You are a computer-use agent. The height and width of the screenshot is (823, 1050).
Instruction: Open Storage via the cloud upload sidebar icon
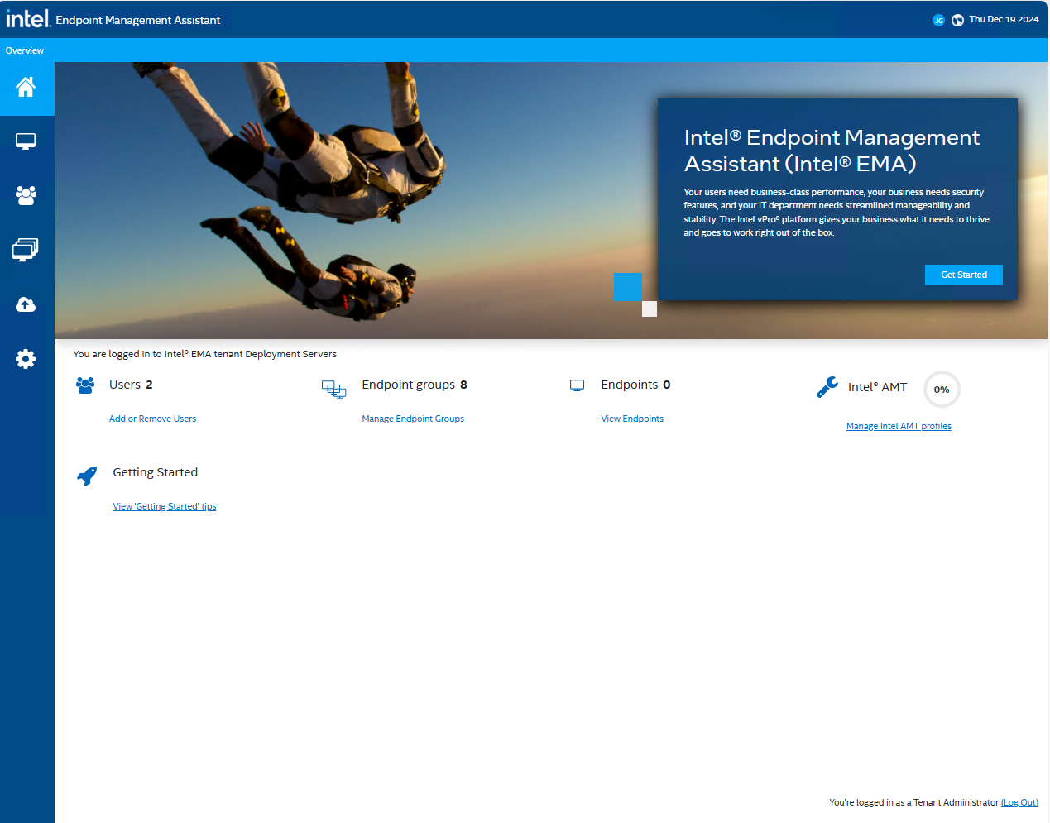(26, 304)
